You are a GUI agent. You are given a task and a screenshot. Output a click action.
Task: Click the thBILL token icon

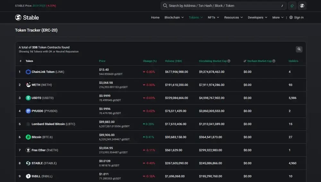(28, 176)
